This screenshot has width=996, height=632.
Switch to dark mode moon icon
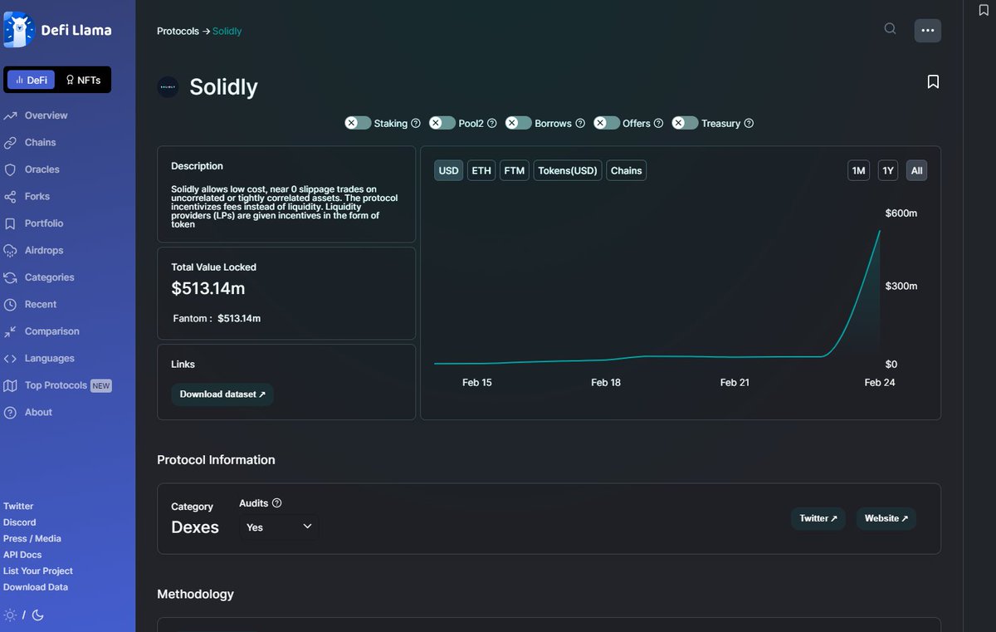[38, 615]
